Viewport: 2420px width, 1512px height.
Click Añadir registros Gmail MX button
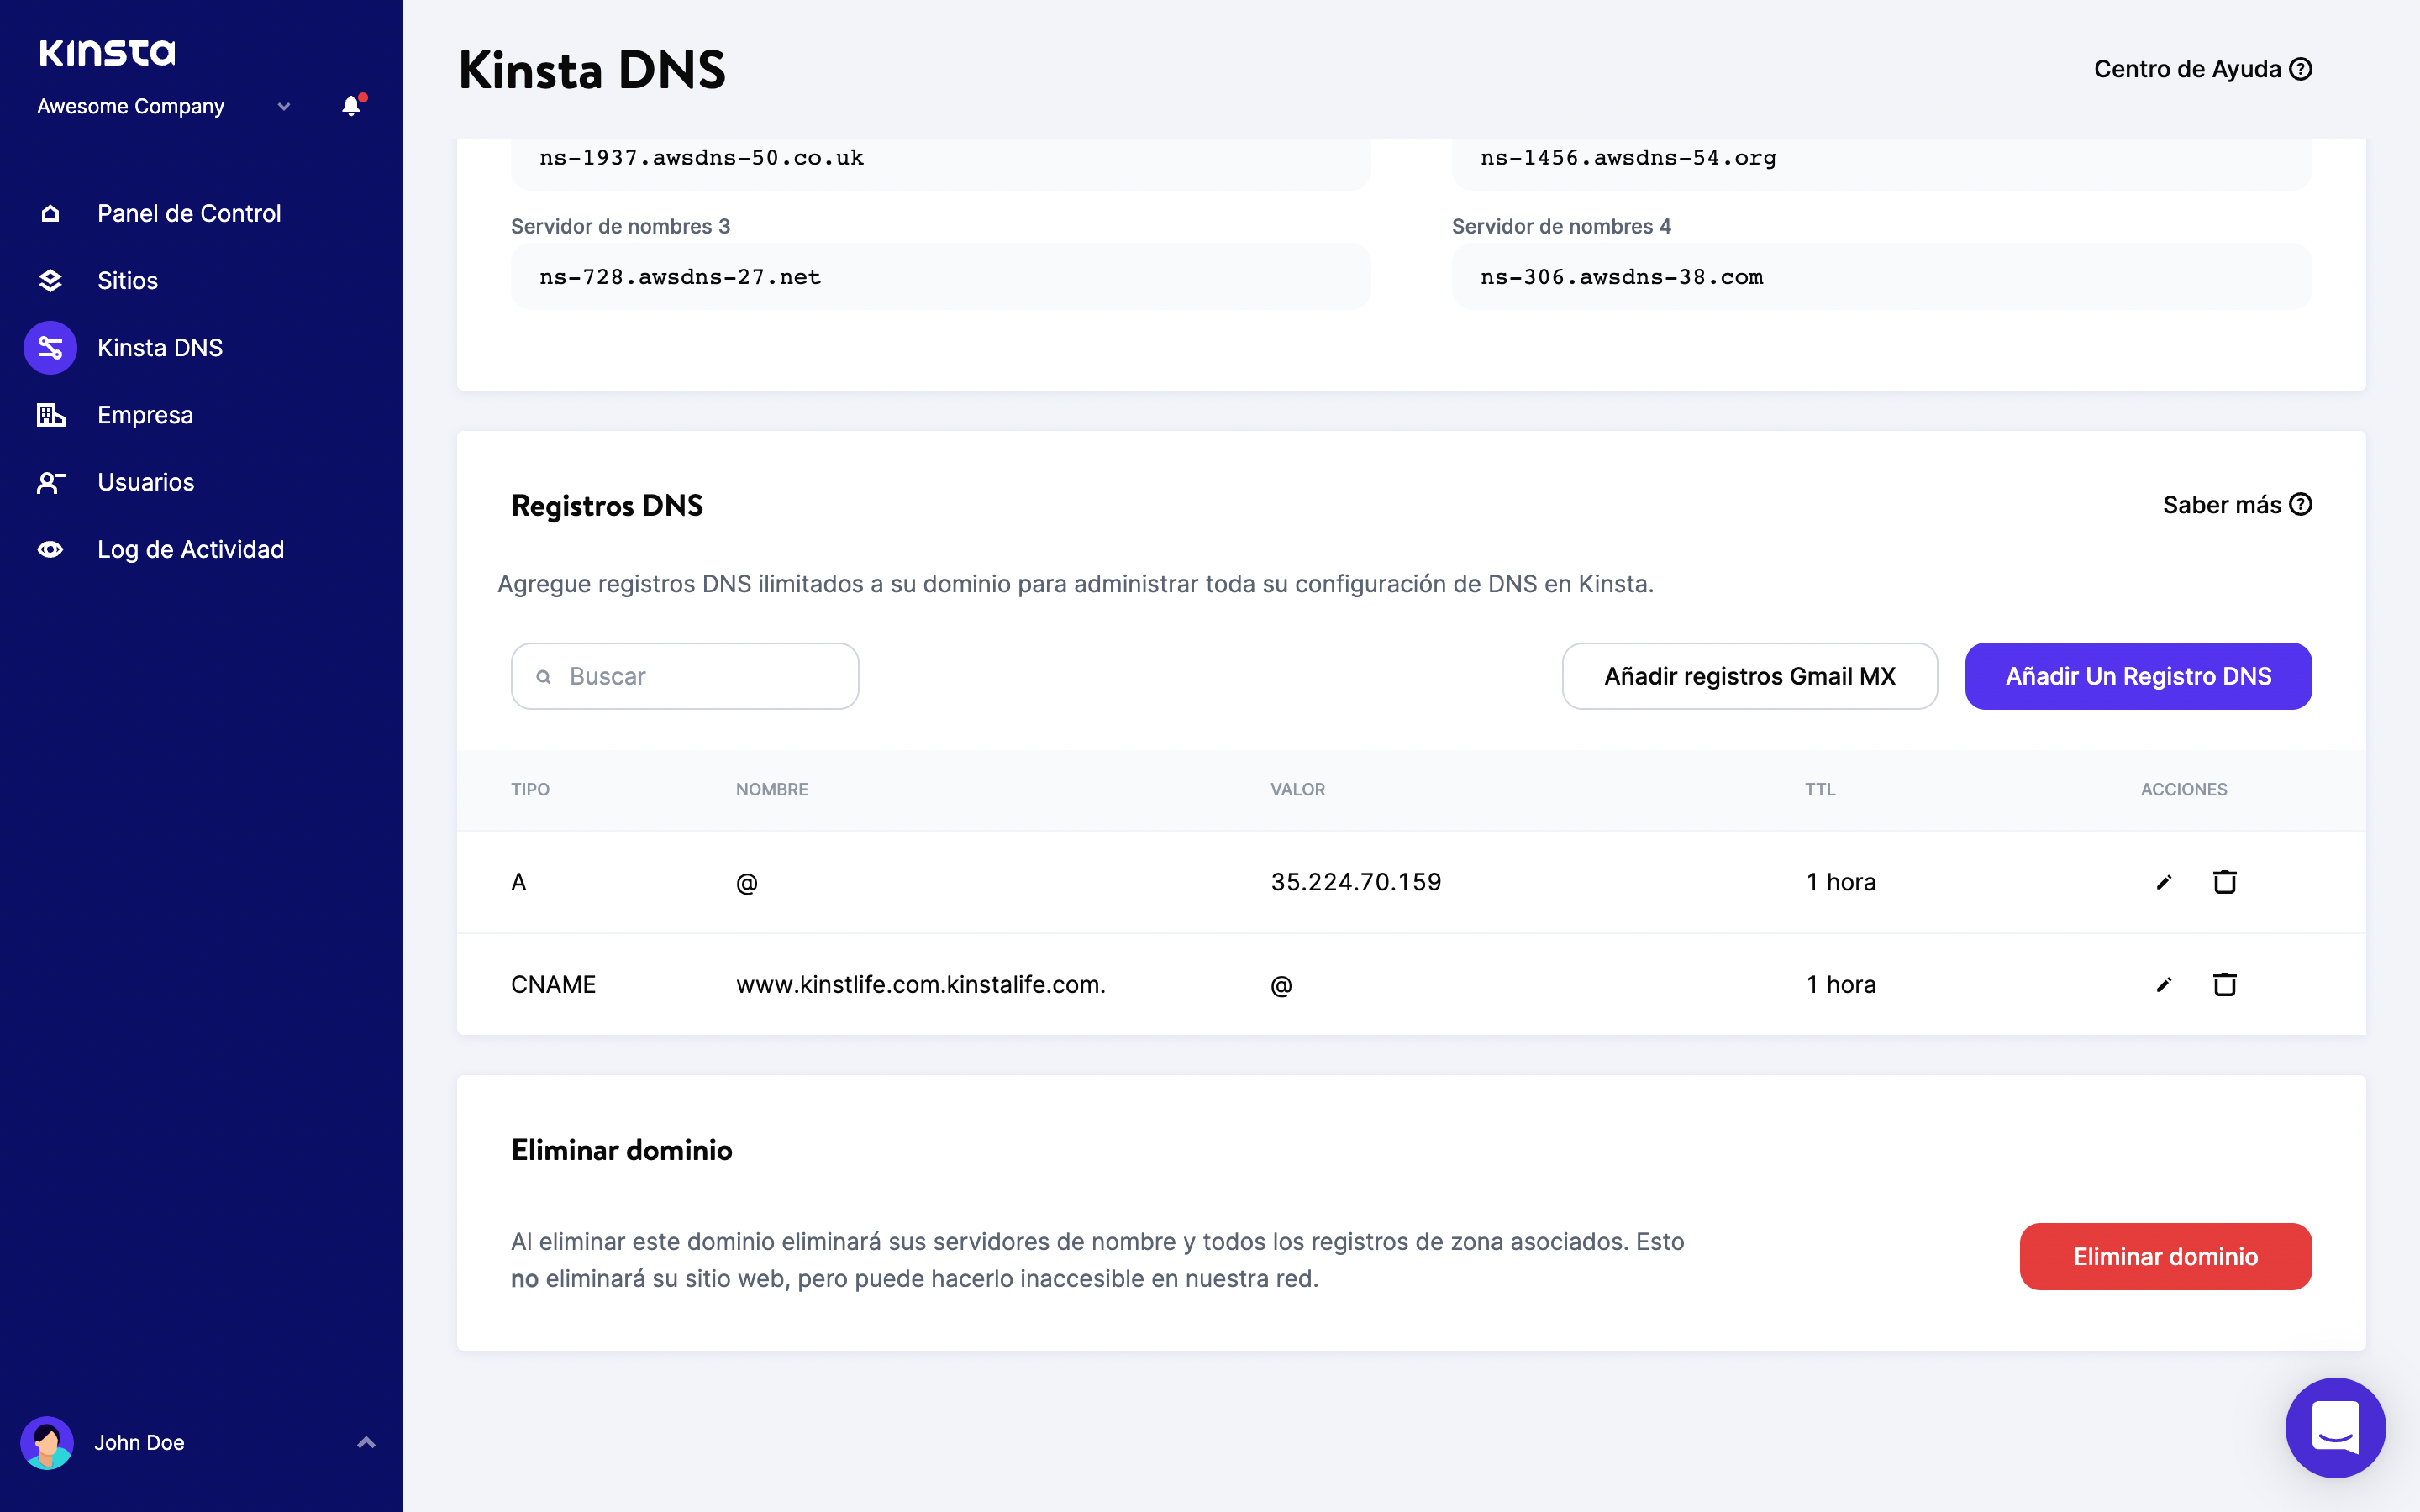[1749, 676]
